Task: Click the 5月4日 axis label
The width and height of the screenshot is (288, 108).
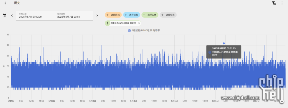Action: pyautogui.click(x=133, y=101)
